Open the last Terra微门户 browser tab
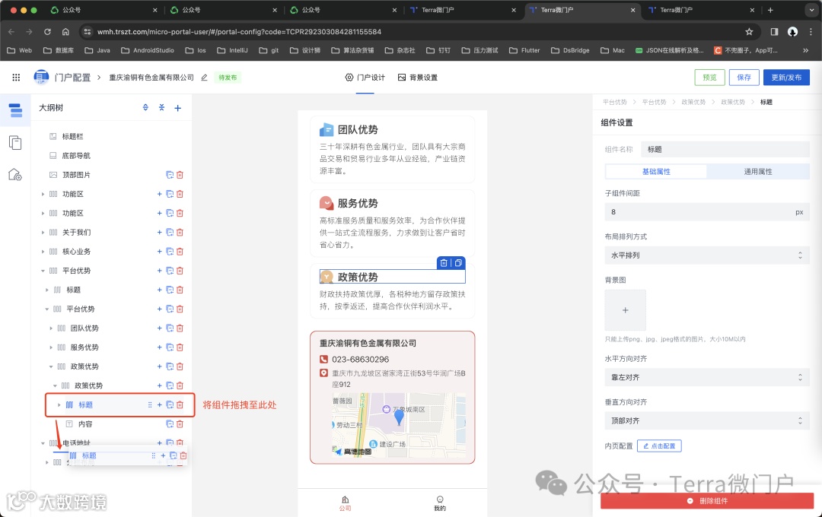 [702, 10]
